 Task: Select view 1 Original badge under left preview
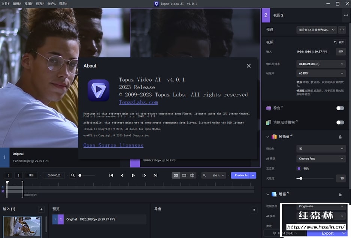[x=4, y=157]
